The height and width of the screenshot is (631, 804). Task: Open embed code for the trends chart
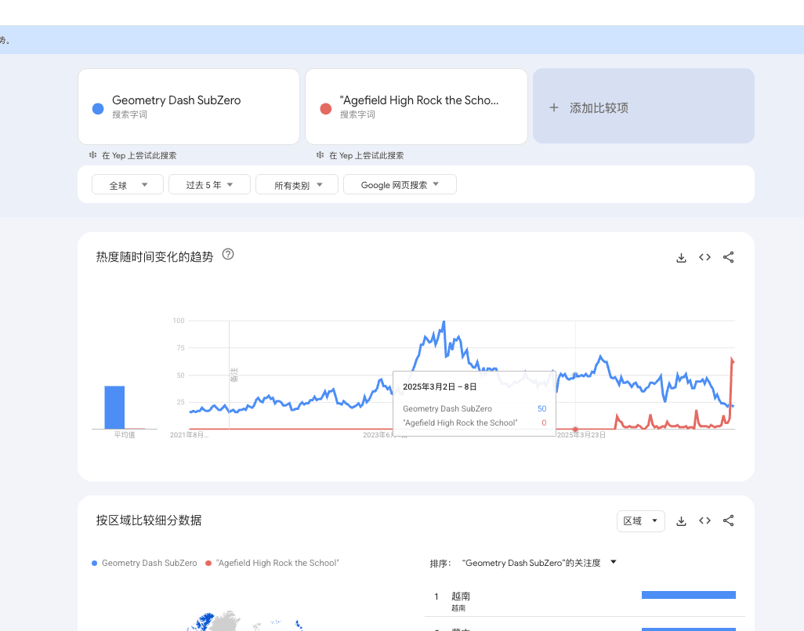(x=704, y=257)
